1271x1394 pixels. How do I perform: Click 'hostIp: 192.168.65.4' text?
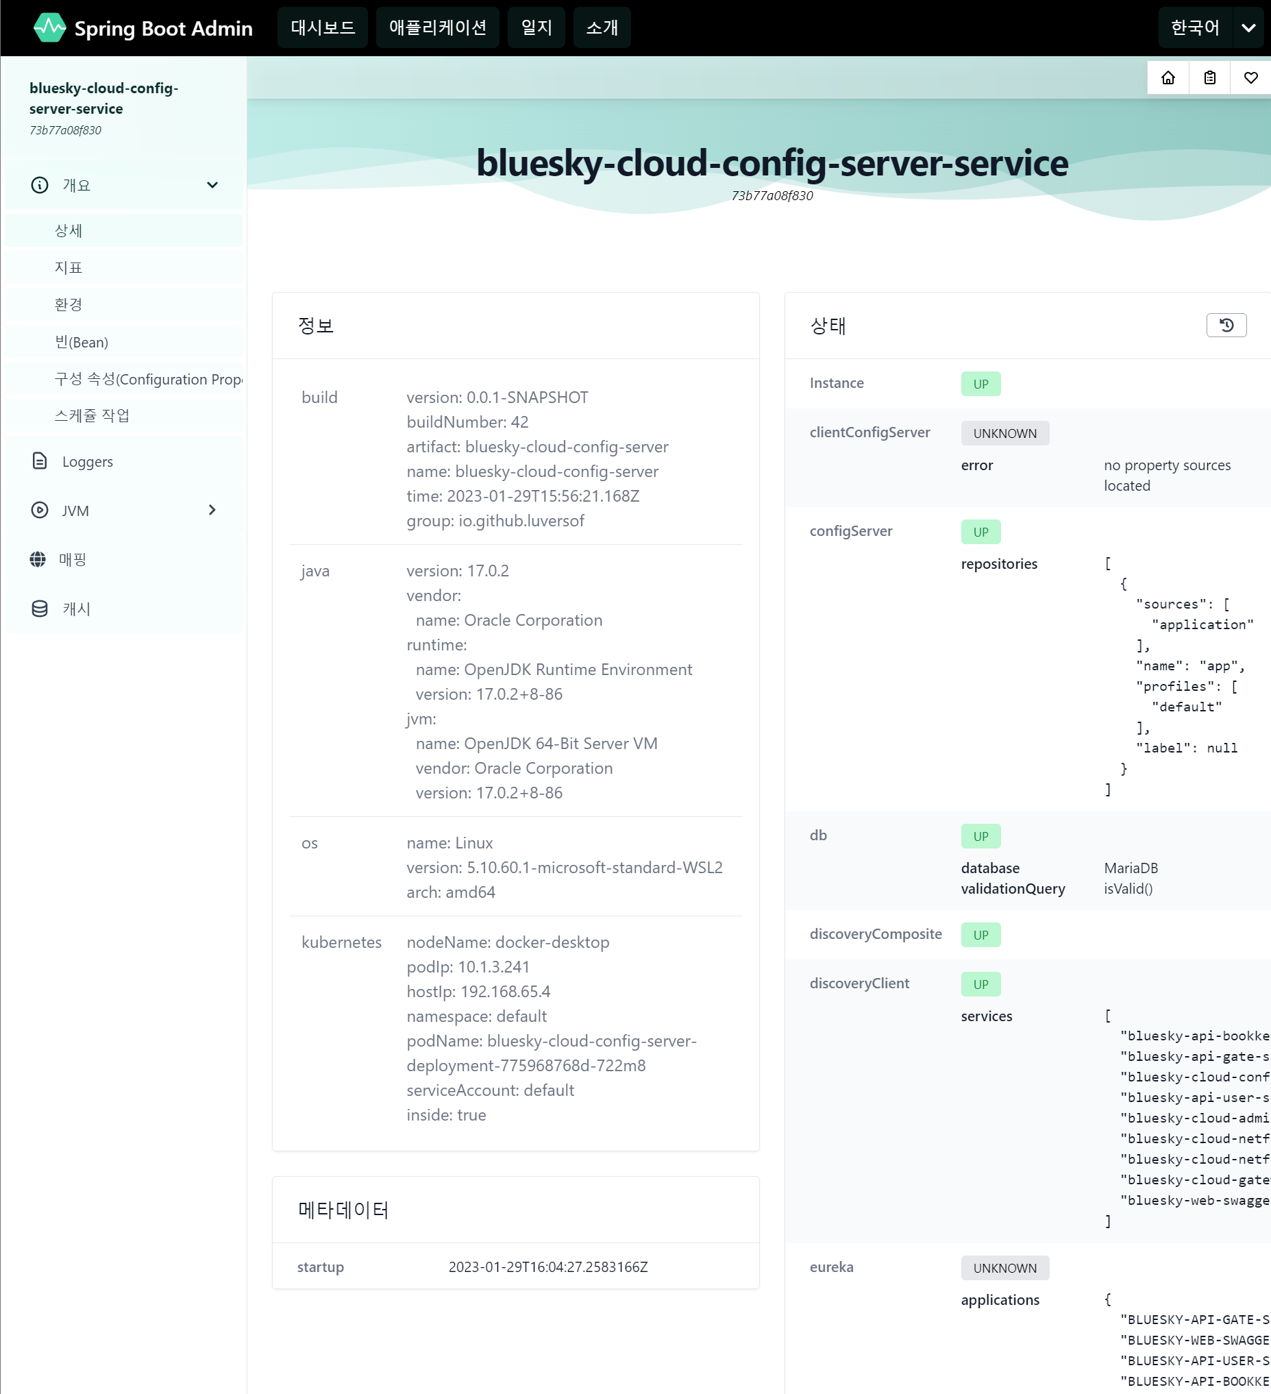pyautogui.click(x=478, y=992)
